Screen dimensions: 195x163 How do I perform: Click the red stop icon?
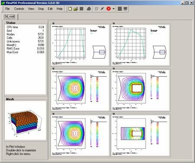tap(109, 9)
